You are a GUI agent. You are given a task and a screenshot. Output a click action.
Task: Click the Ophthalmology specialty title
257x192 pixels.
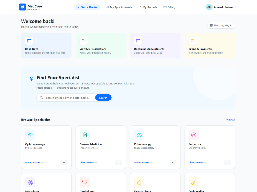35,144
